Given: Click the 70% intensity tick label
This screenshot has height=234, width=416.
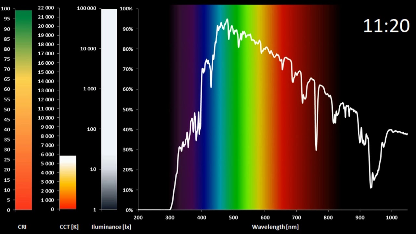Looking at the screenshot, I should [x=128, y=69].
